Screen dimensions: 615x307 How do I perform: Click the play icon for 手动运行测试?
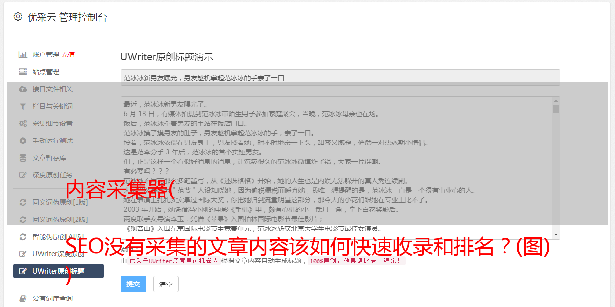pyautogui.click(x=22, y=141)
